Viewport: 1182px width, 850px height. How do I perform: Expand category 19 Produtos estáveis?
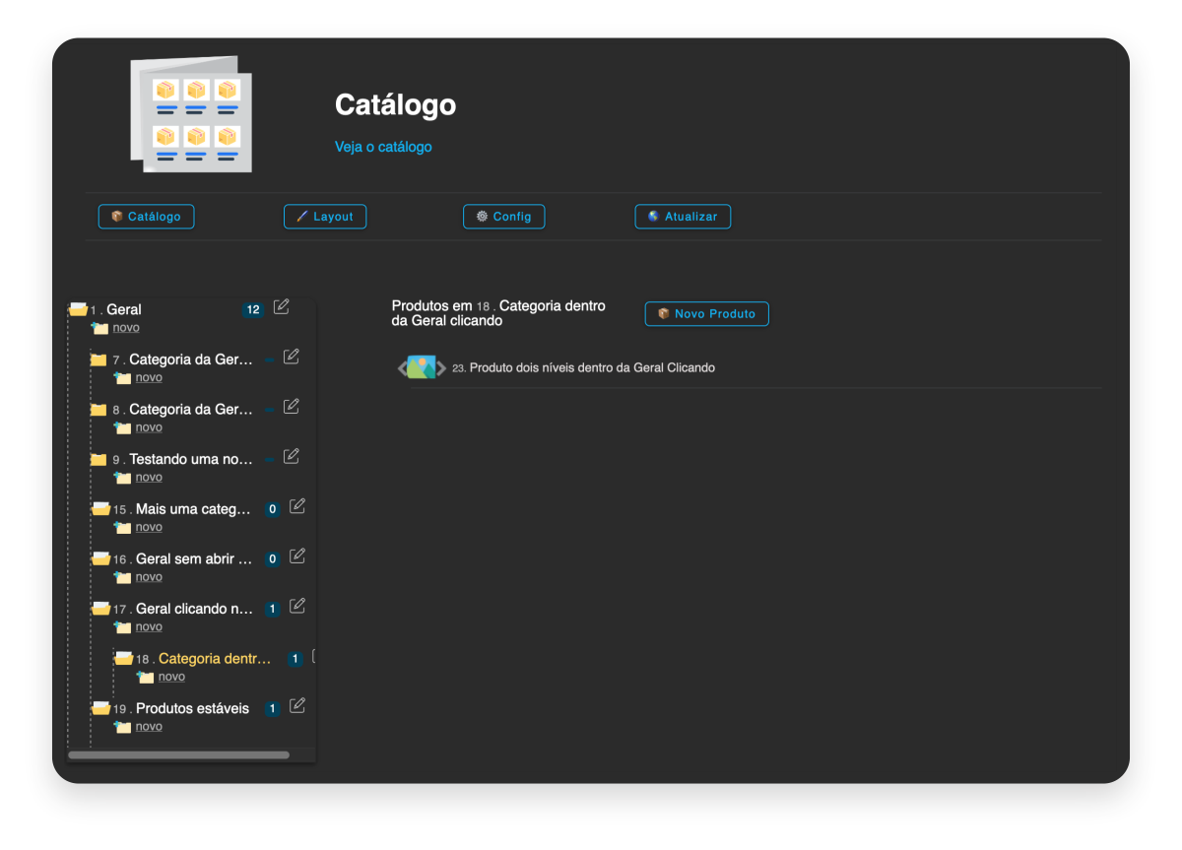pyautogui.click(x=100, y=707)
